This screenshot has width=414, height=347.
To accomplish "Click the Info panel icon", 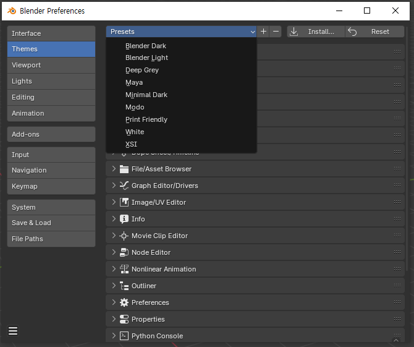I will (124, 219).
